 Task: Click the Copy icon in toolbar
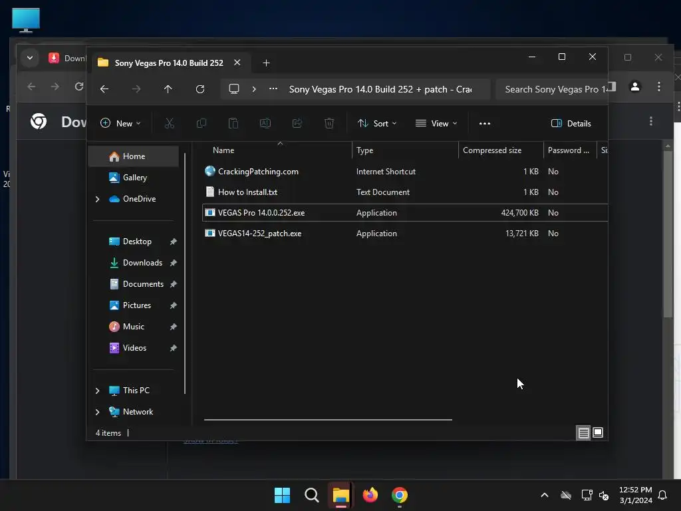coord(201,123)
